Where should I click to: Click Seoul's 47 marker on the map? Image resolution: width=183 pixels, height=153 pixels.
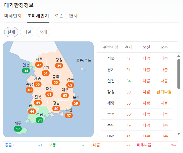click(39, 65)
